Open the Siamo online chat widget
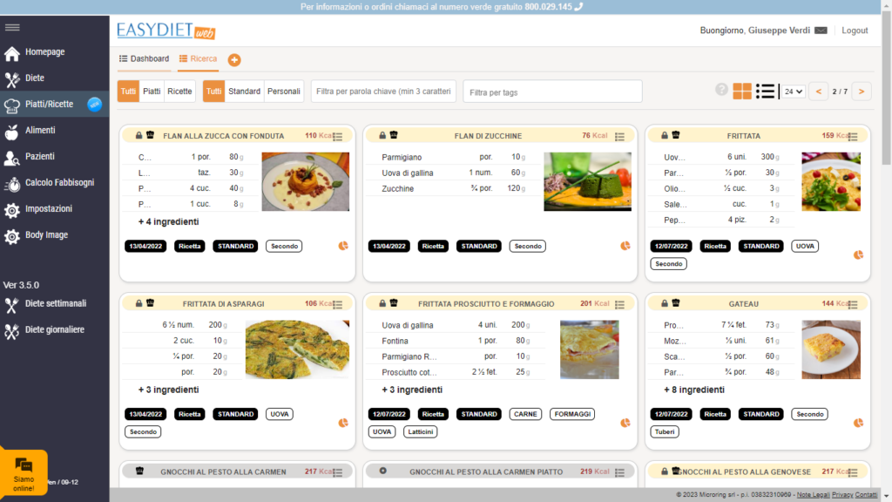Image resolution: width=892 pixels, height=502 pixels. coord(24,473)
